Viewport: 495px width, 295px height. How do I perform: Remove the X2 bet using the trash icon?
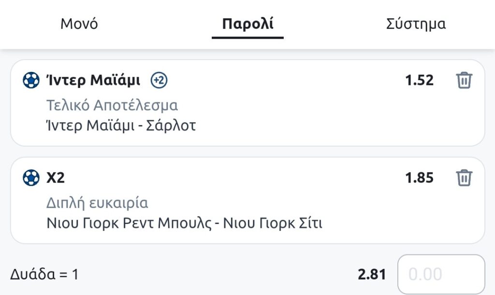click(x=464, y=178)
